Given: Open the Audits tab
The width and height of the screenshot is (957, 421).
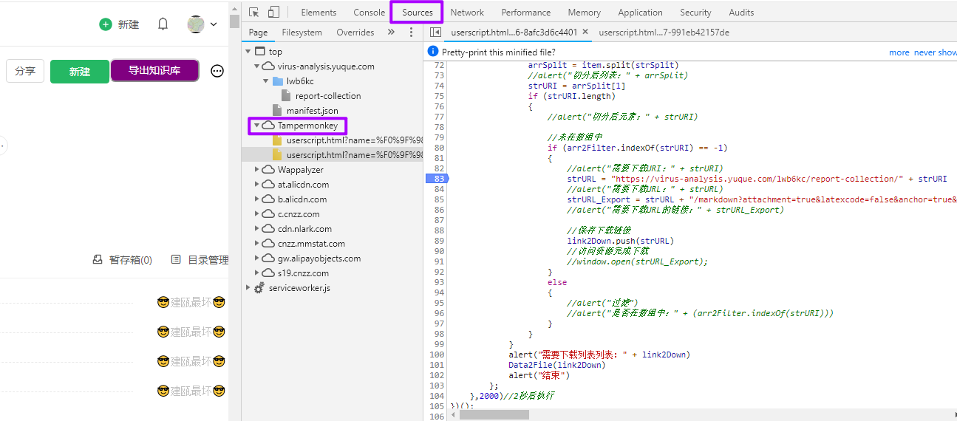Looking at the screenshot, I should pos(741,13).
